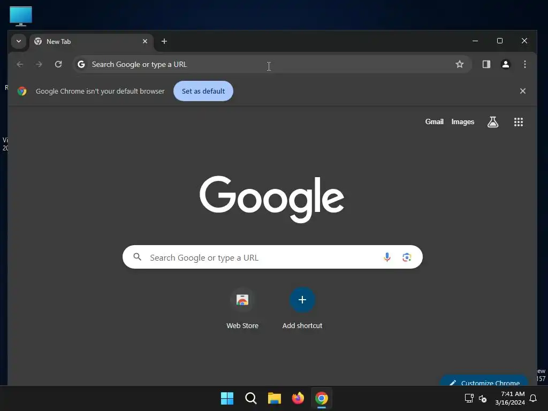
Task: Minimize the Chrome window
Action: click(475, 41)
